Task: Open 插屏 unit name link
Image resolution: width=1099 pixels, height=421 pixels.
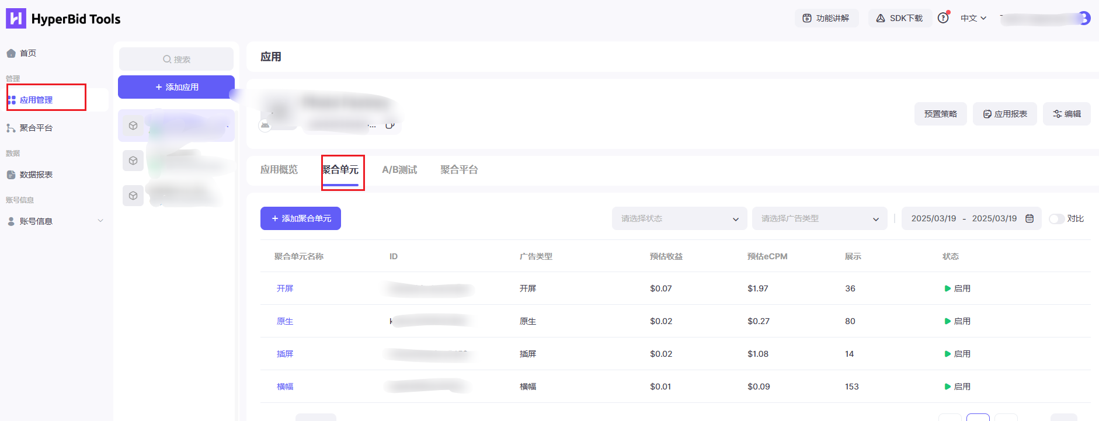Action: tap(285, 354)
